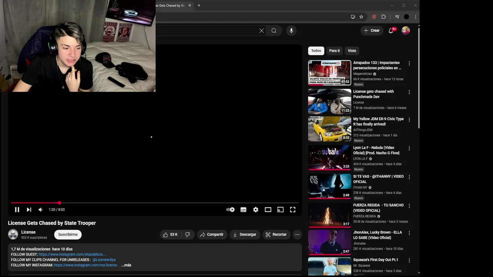Open Squeeze's First Day Out Pt.1
The height and width of the screenshot is (277, 493).
(x=376, y=260)
